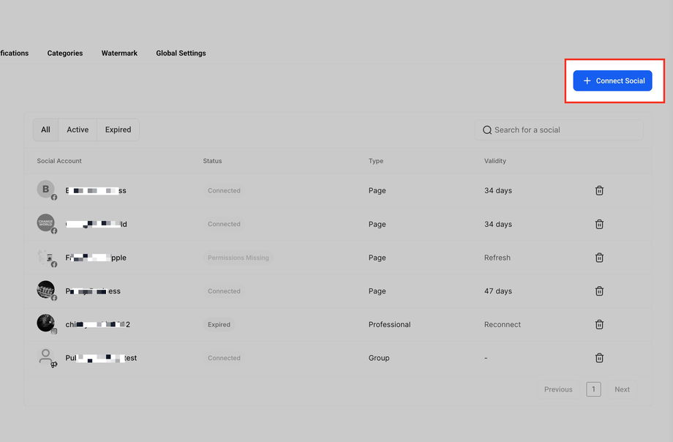Go to the Watermark tab

[119, 53]
